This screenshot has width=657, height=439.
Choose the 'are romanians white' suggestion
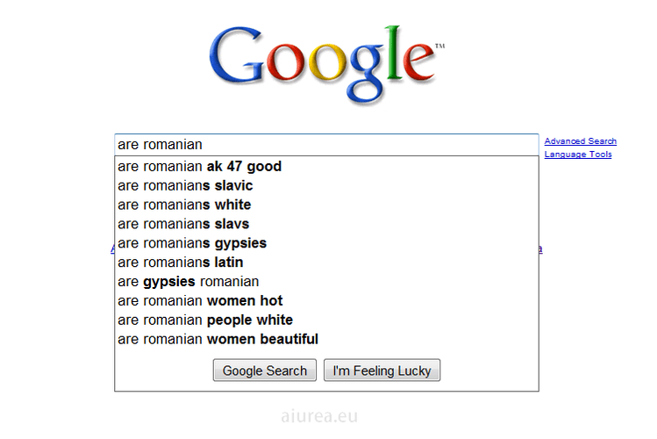tap(326, 205)
